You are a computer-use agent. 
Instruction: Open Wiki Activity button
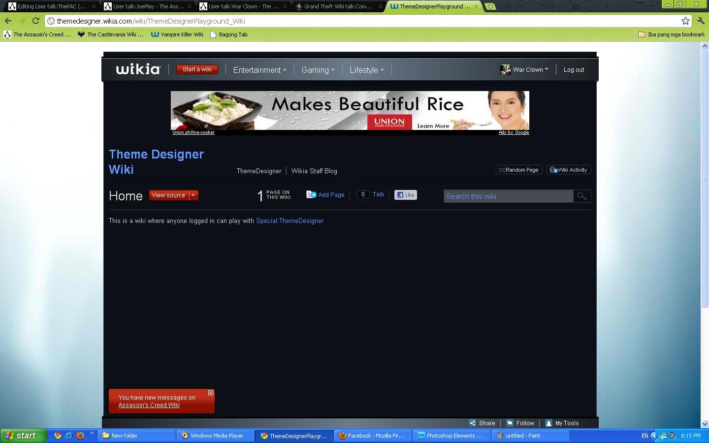[569, 170]
